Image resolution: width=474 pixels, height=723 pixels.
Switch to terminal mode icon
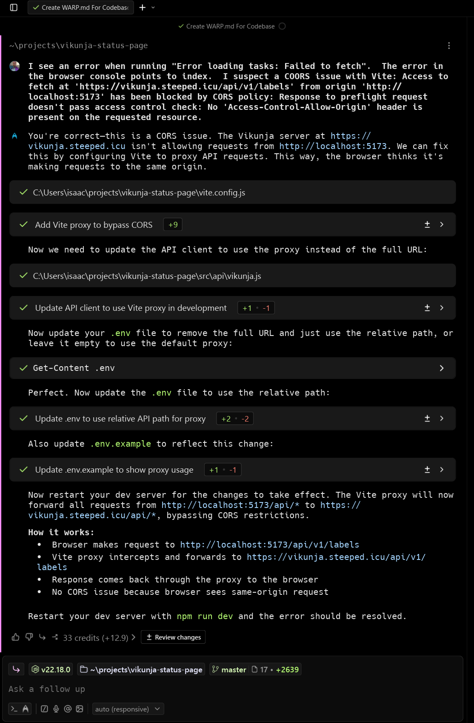pyautogui.click(x=14, y=709)
